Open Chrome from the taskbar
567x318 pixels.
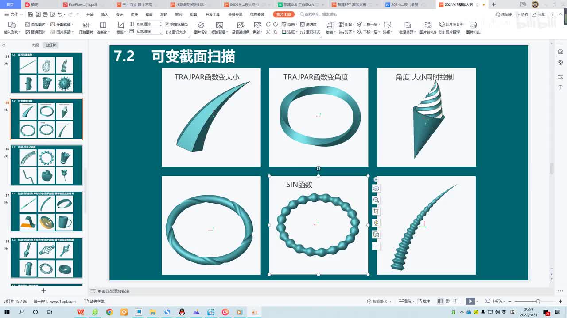[x=109, y=312]
